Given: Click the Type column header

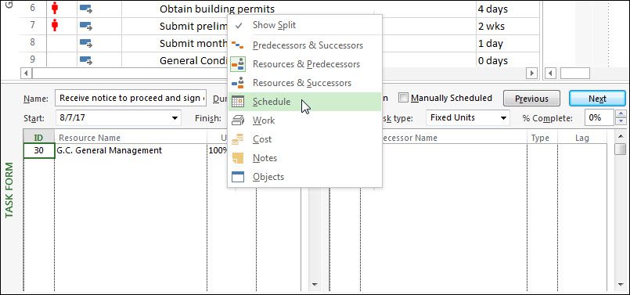Looking at the screenshot, I should tap(542, 138).
